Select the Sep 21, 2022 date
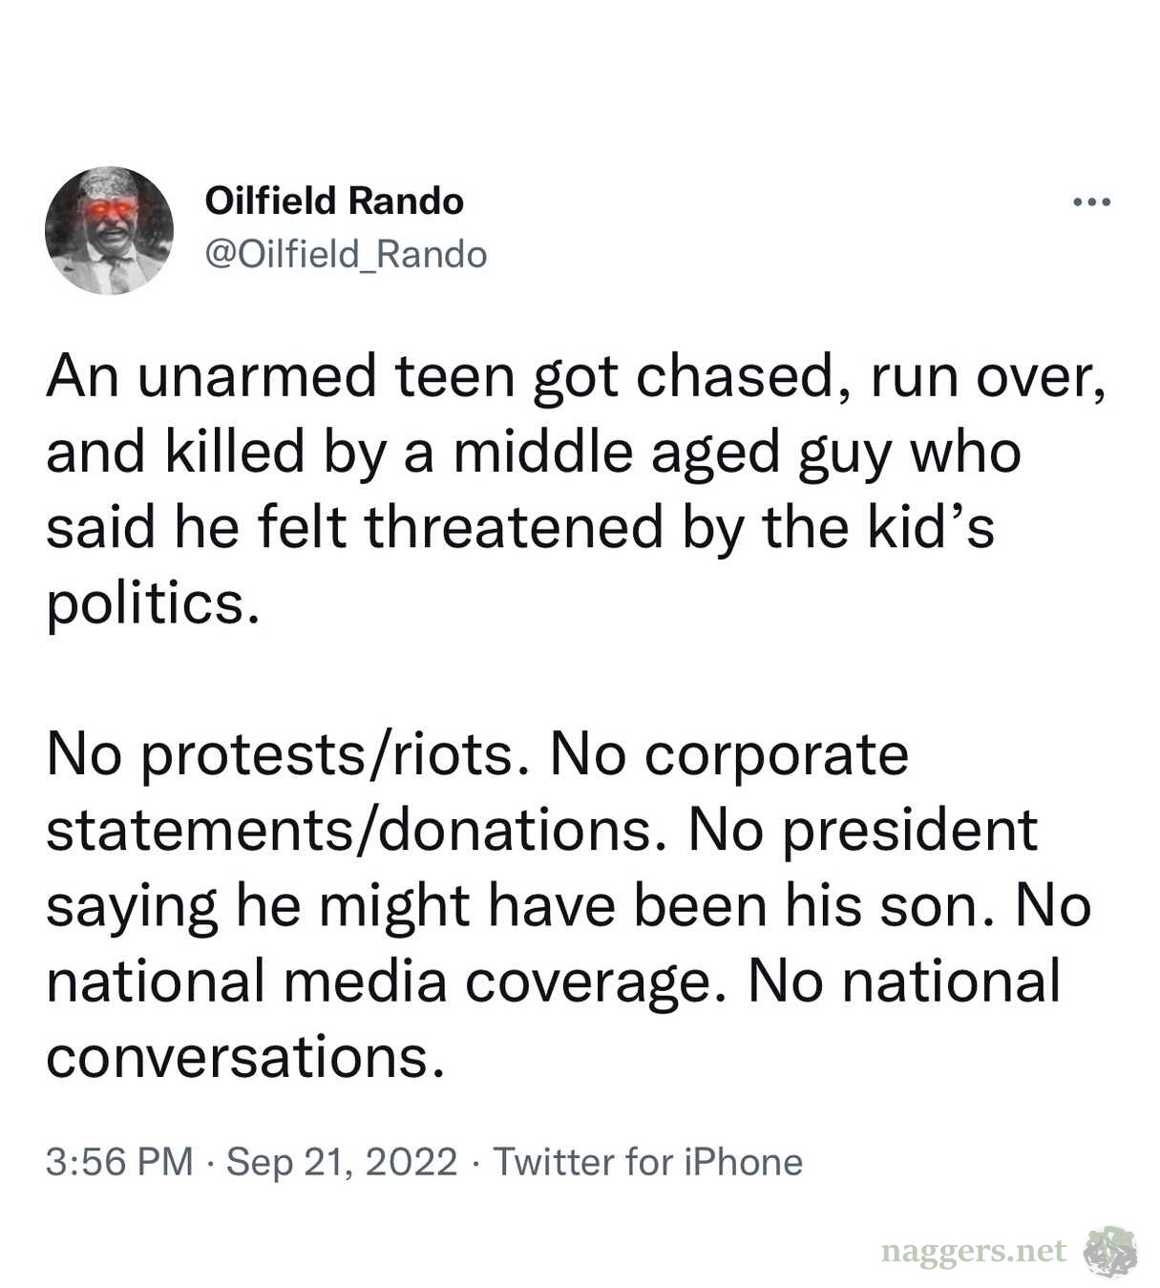Viewport: 1160px width, 1288px height. [342, 1162]
